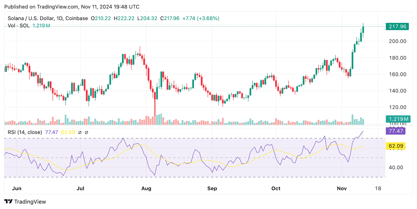Click the green 217.96 price label
417x209 pixels.
pyautogui.click(x=397, y=26)
